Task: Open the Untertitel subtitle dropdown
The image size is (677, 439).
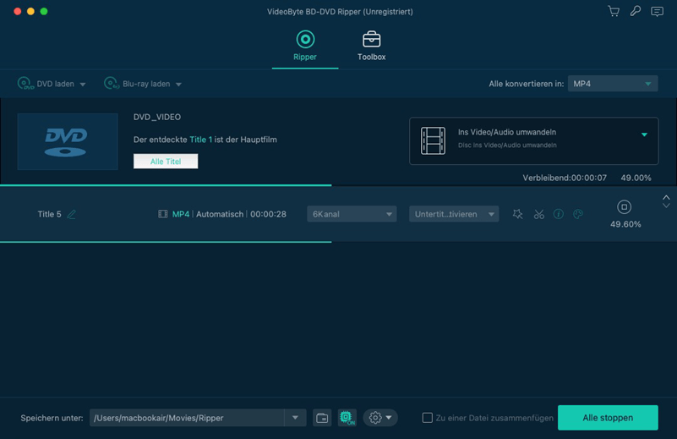Action: click(454, 214)
